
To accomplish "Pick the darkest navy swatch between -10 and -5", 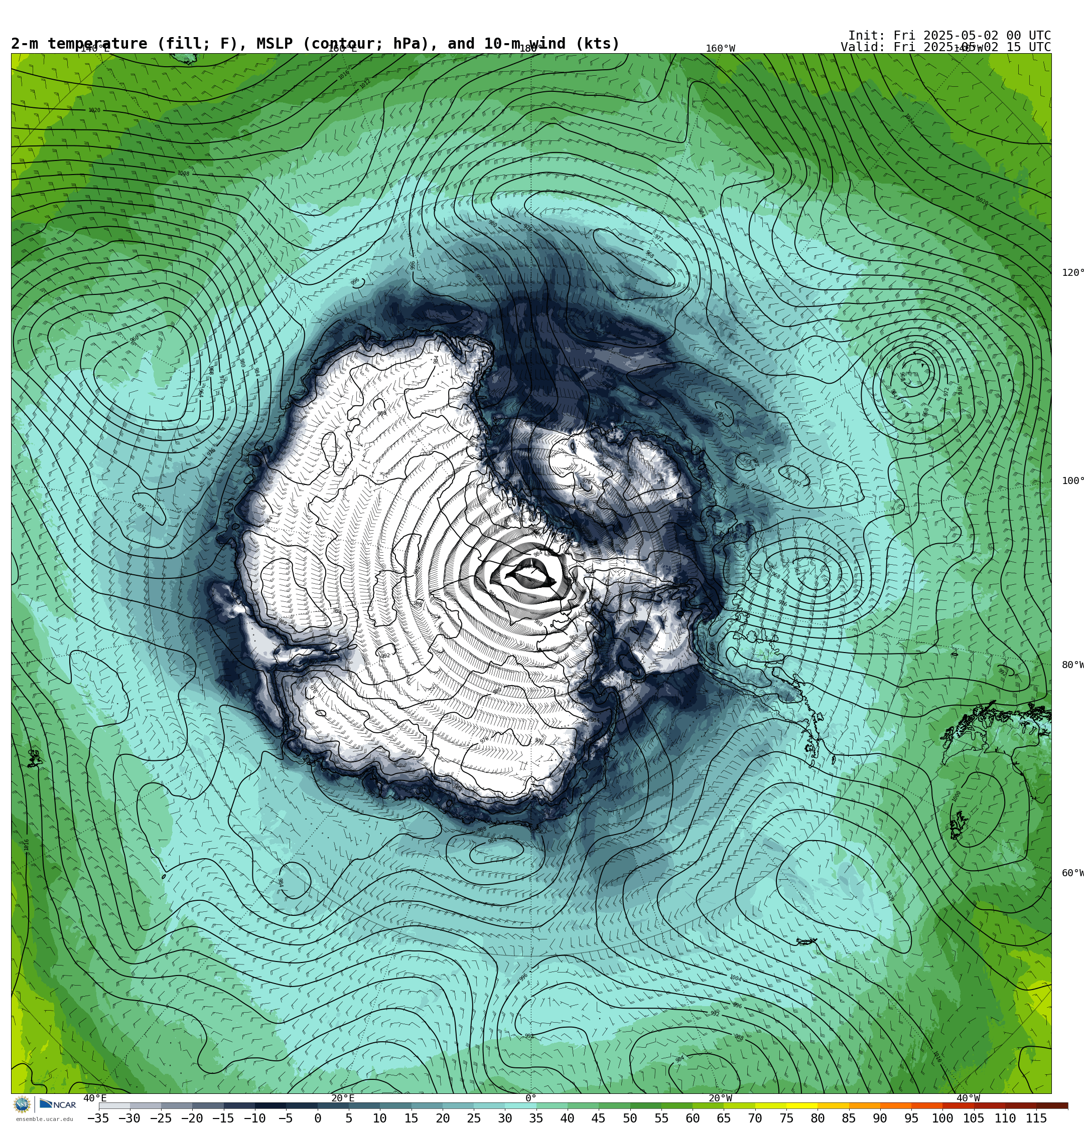I will [270, 1105].
